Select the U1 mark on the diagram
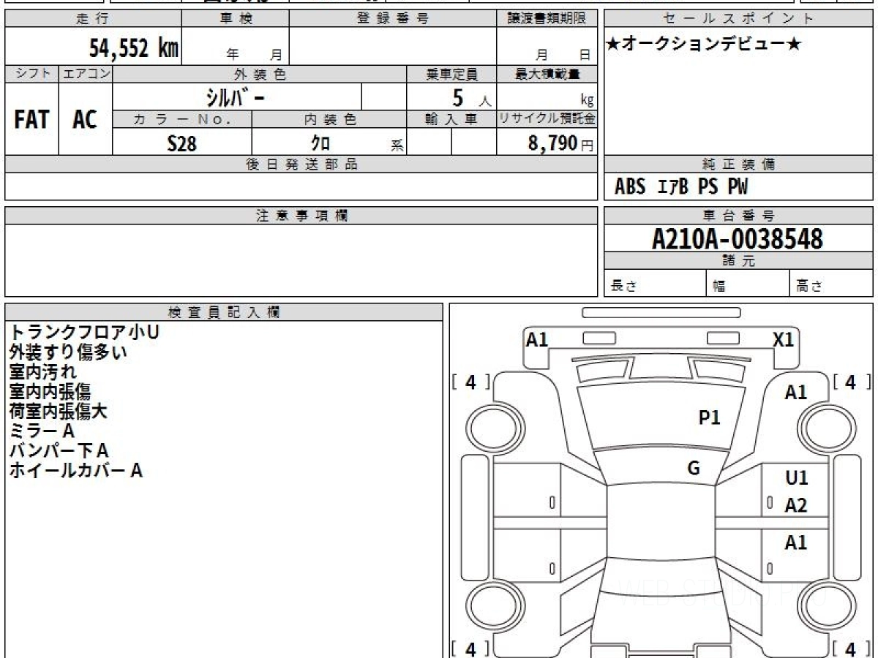 click(796, 477)
